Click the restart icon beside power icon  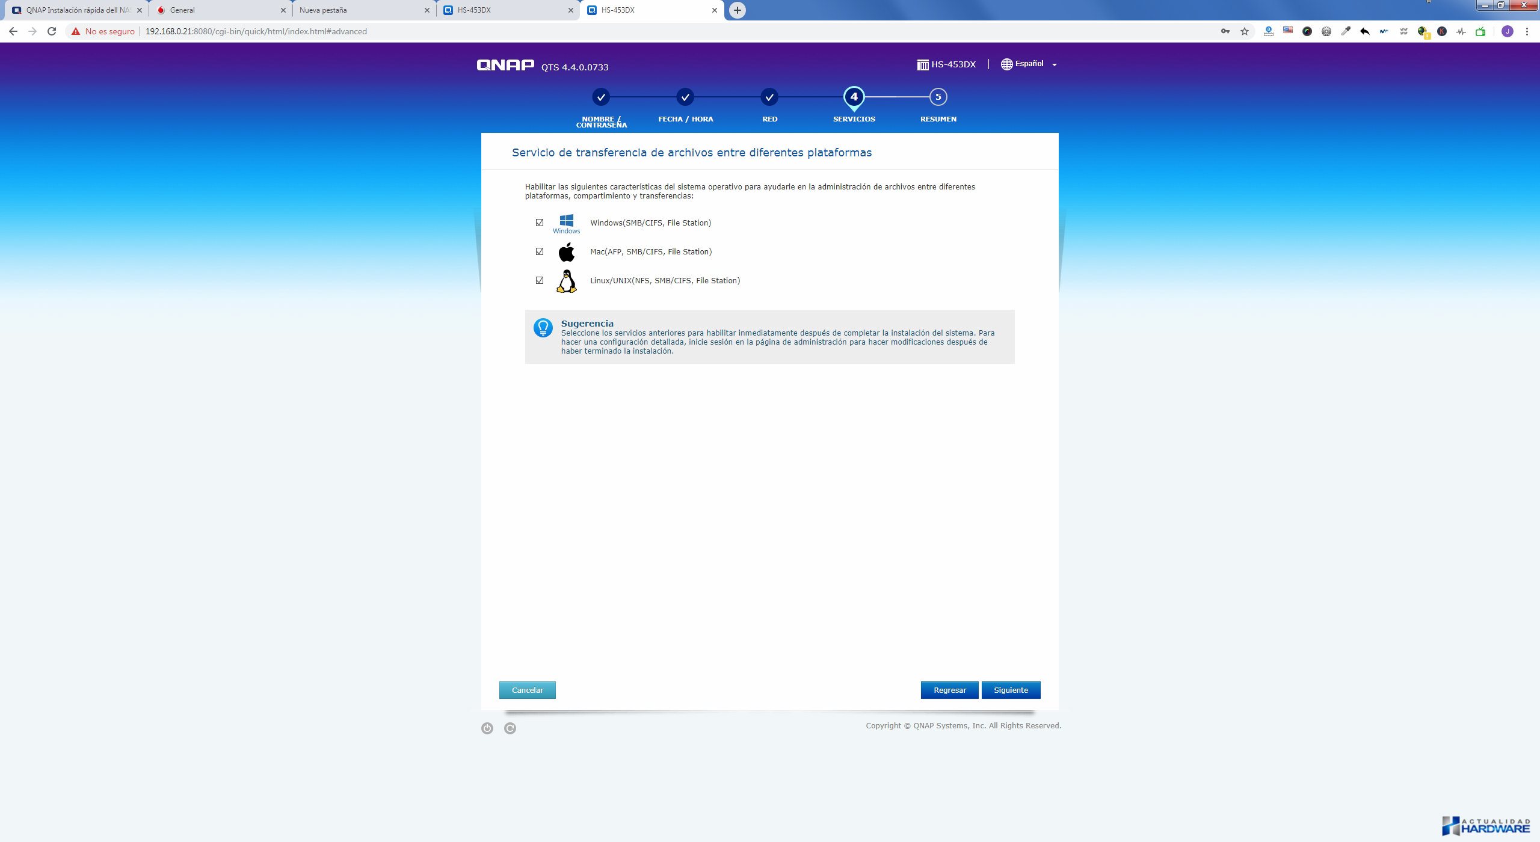tap(510, 728)
